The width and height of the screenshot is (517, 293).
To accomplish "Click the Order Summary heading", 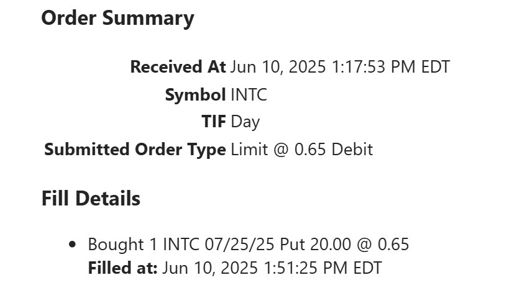I will coord(117,19).
